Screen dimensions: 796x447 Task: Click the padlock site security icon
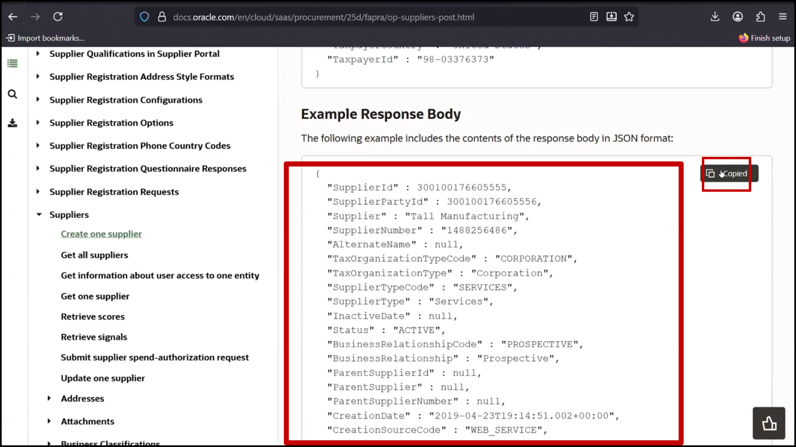(x=162, y=17)
